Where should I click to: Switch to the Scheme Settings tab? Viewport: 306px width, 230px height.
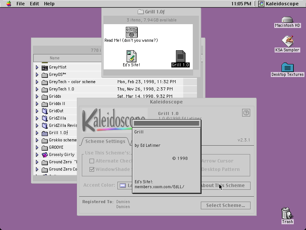coord(105,141)
